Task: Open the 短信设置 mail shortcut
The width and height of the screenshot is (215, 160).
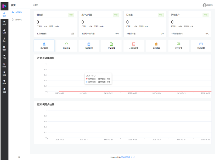Action: 201,46
